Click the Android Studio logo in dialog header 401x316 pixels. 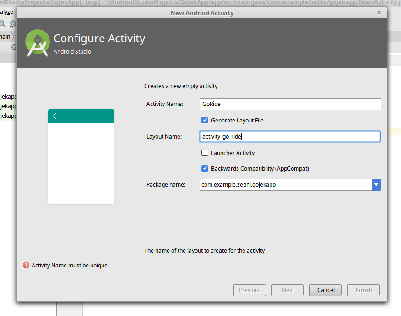point(37,42)
